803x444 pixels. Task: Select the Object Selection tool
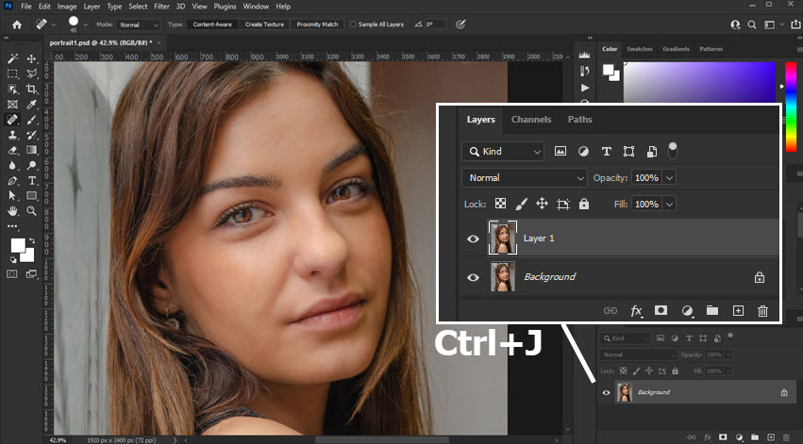[x=13, y=89]
